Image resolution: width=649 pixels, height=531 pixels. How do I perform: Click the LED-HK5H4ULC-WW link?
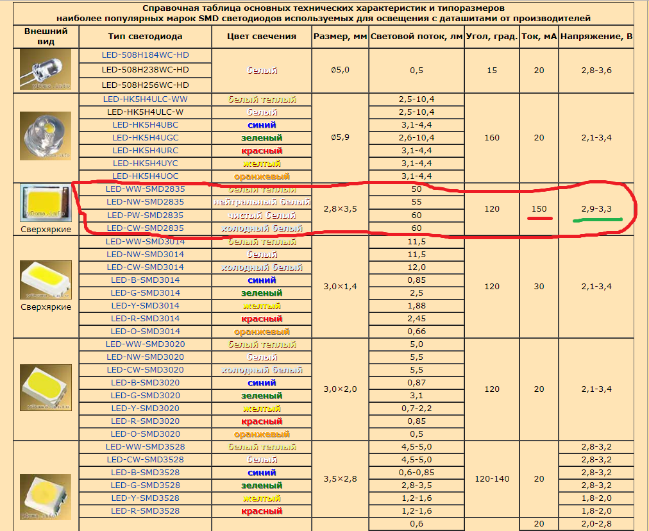[146, 99]
